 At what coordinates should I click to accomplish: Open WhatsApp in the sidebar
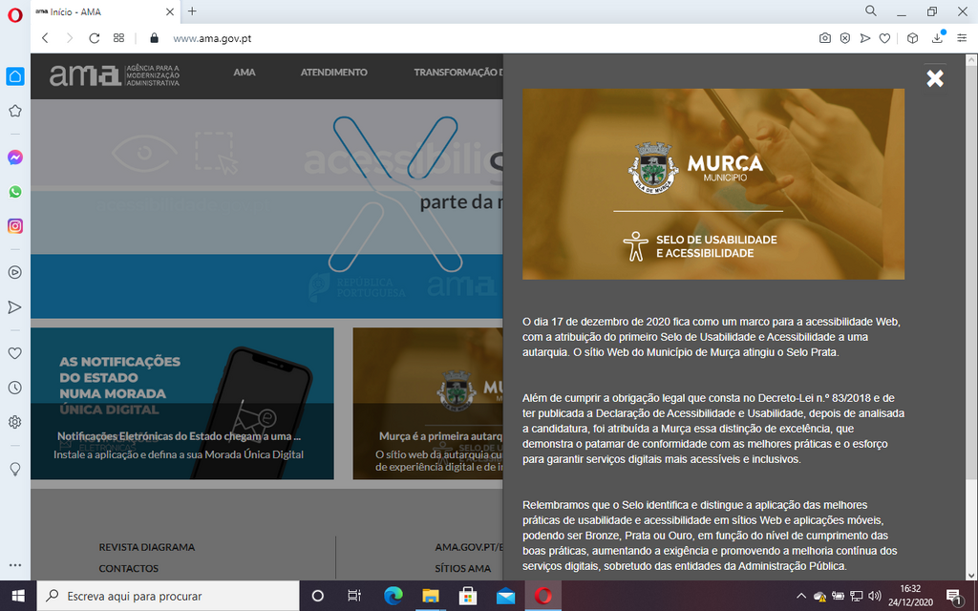[x=15, y=192]
